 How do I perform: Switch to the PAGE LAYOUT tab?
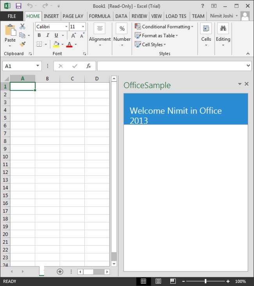[x=73, y=16]
